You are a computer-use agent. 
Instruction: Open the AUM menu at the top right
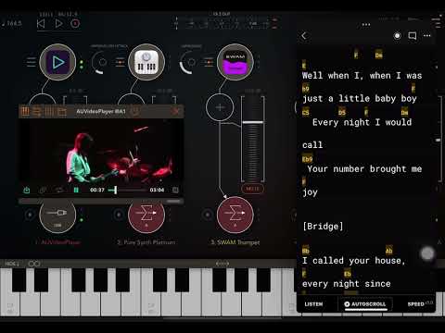click(436, 23)
